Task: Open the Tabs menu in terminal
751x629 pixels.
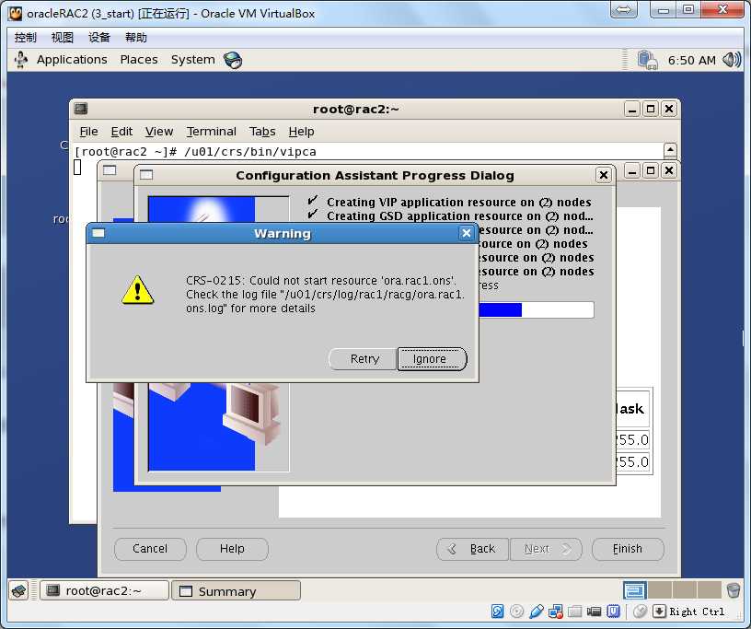Action: [x=262, y=132]
